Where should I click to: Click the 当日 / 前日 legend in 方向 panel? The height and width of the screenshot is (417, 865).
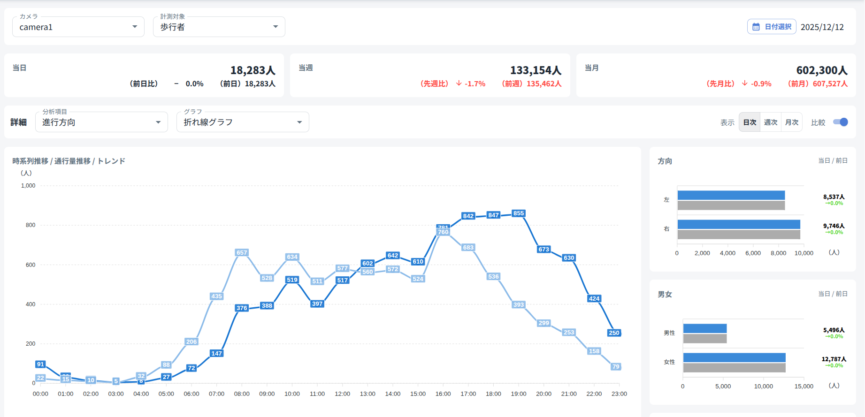click(x=833, y=161)
